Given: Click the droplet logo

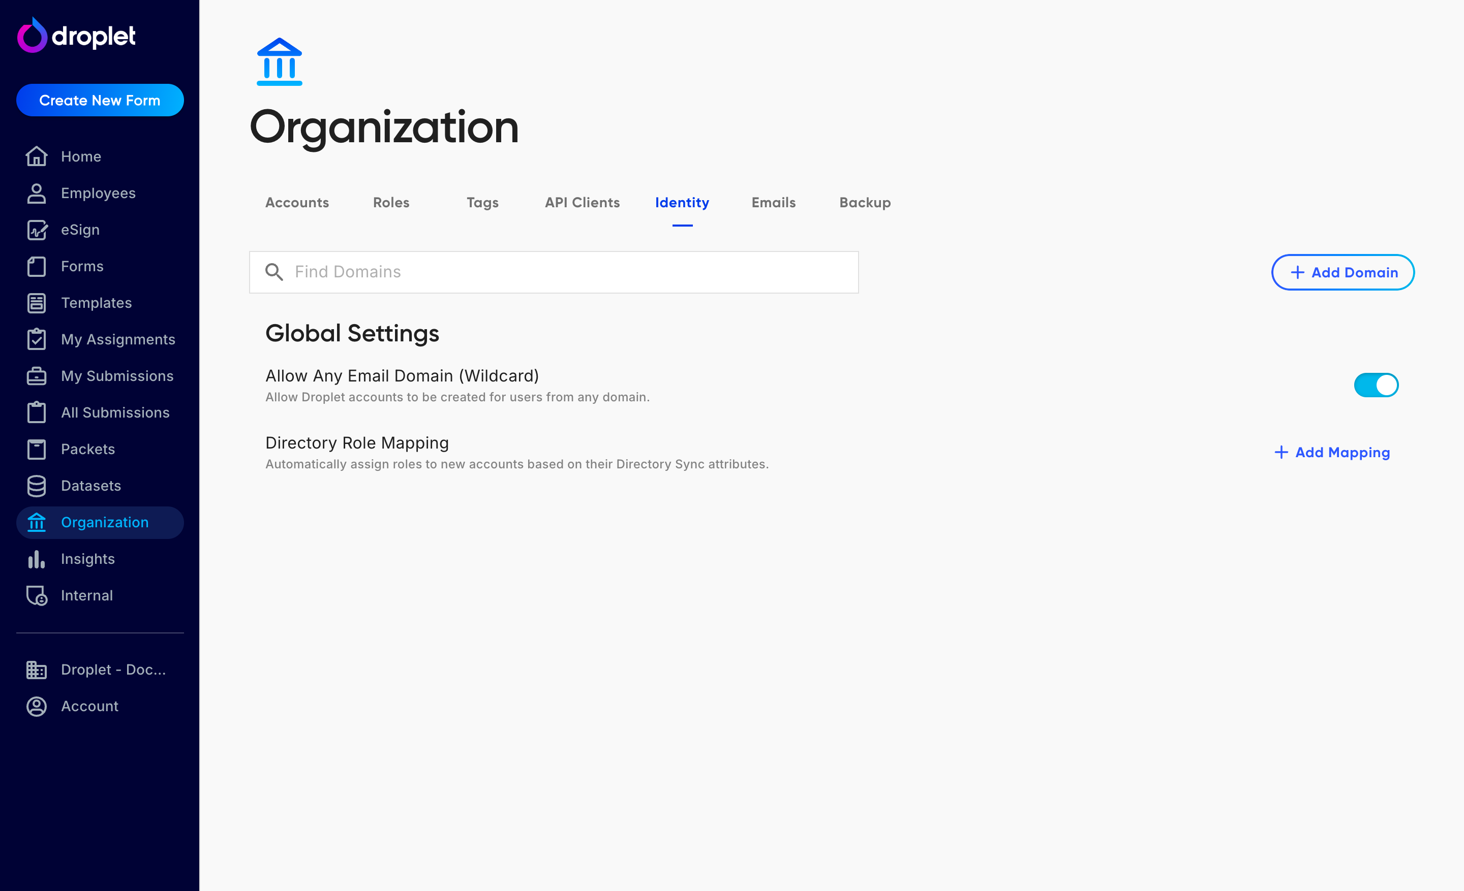Looking at the screenshot, I should [77, 36].
